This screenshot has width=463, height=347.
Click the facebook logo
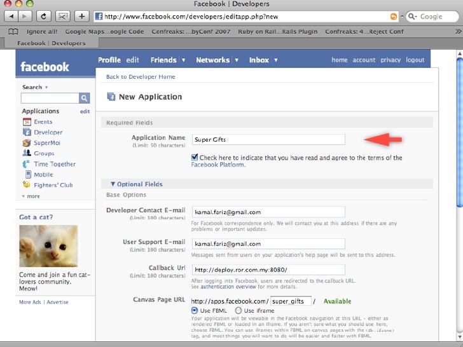click(x=45, y=67)
